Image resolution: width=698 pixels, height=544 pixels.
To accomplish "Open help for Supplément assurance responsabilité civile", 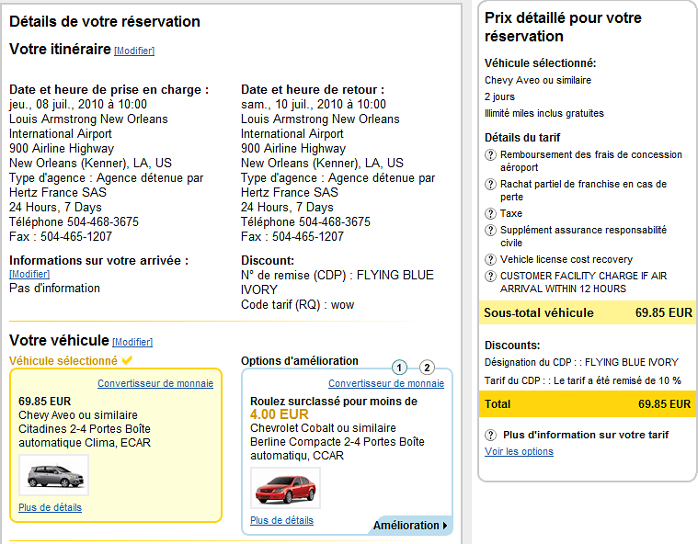I will [x=490, y=231].
